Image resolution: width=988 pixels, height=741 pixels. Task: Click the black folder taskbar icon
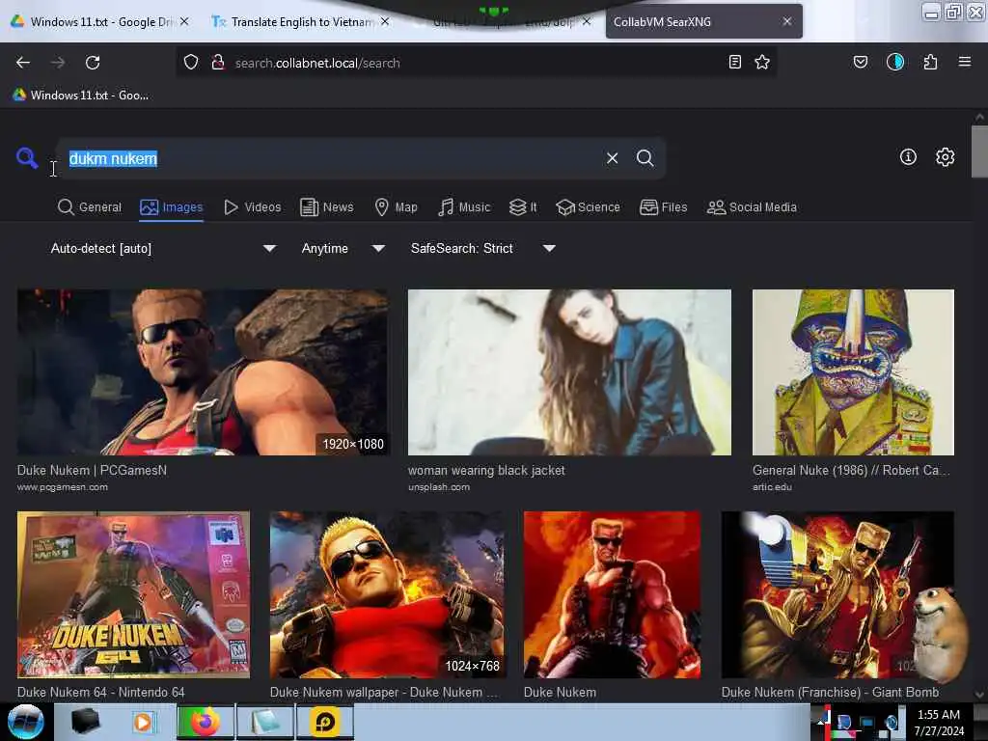[86, 722]
